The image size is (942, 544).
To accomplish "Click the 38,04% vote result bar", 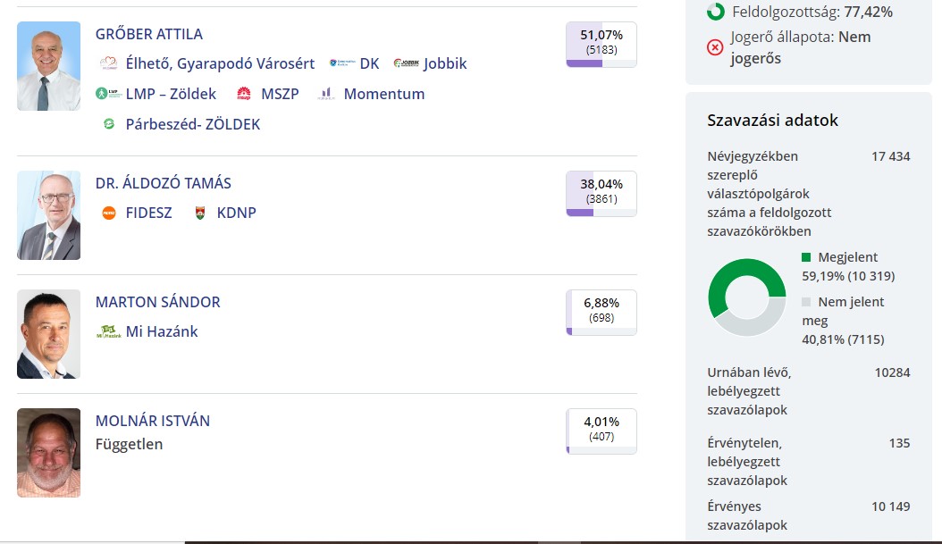I will point(601,194).
